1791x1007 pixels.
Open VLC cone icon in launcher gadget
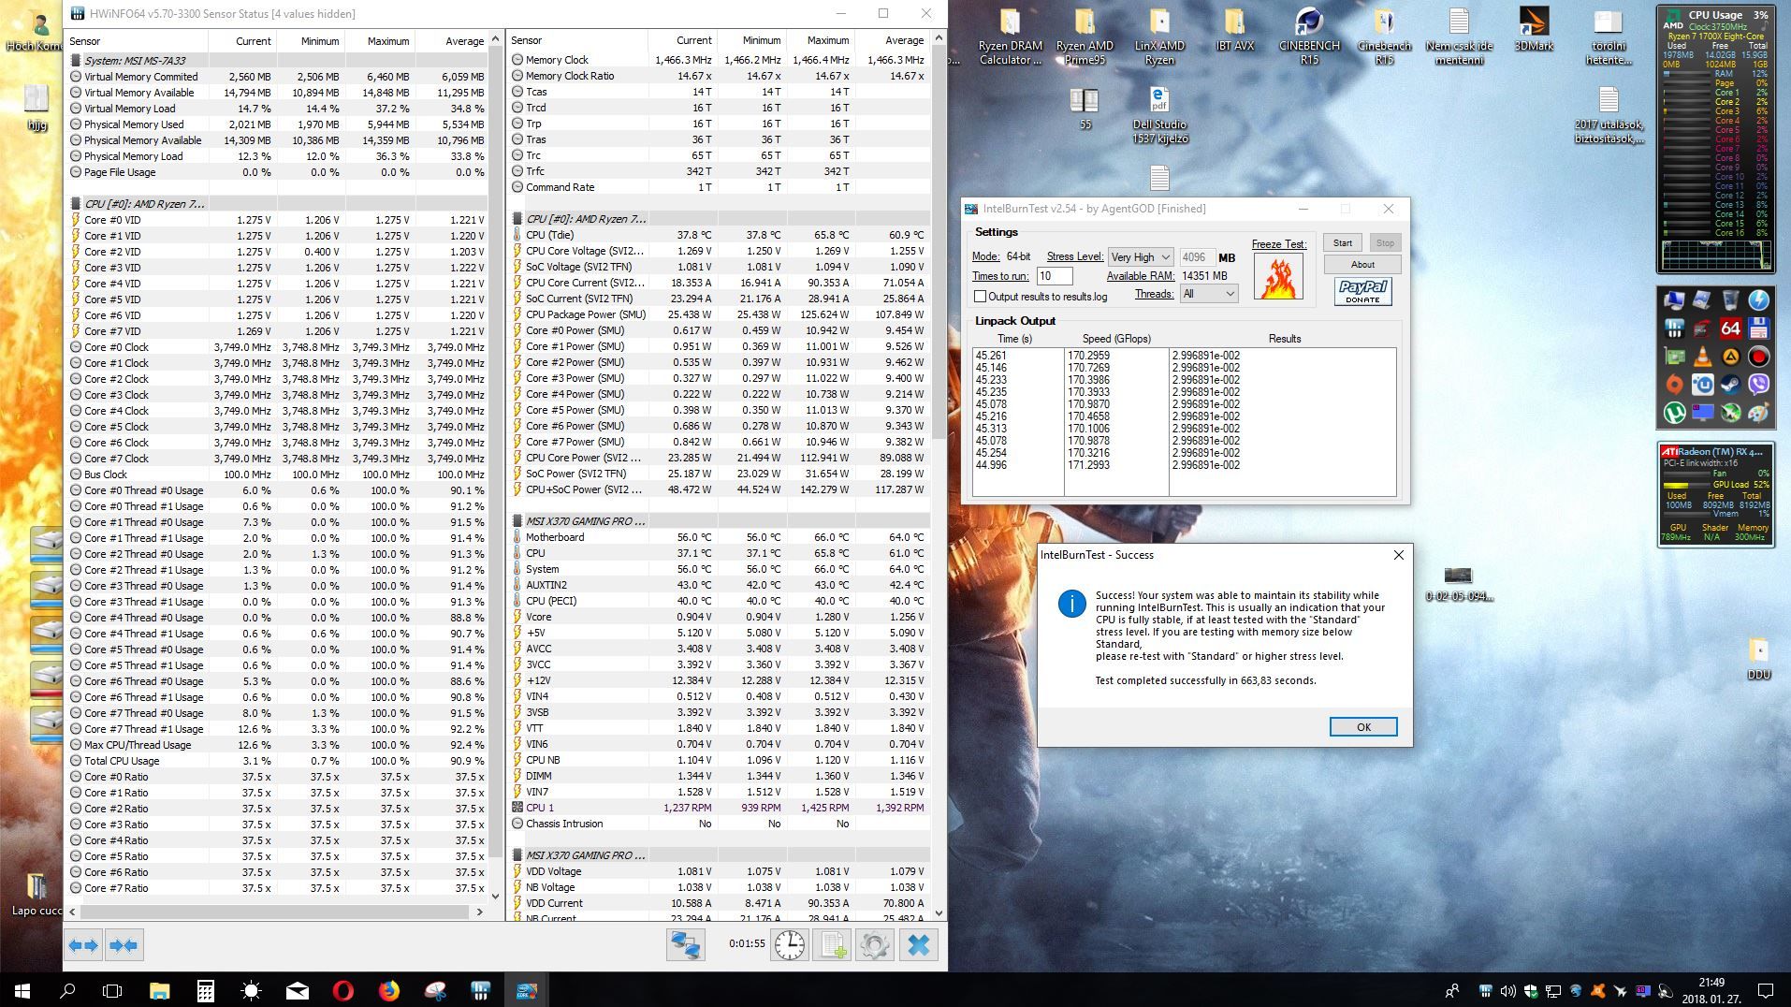click(1703, 357)
